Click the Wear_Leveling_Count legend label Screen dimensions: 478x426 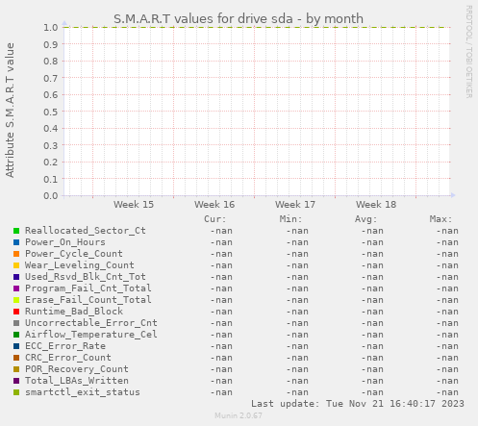tap(80, 265)
